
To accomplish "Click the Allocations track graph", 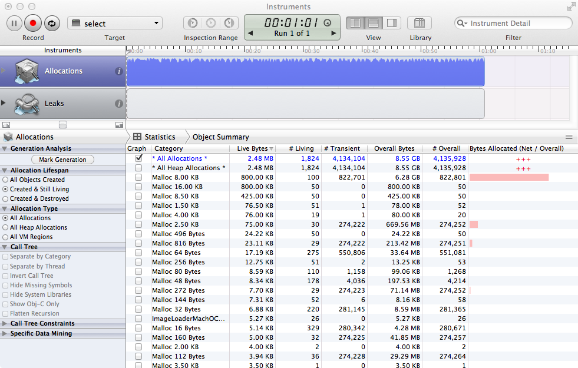I will click(x=306, y=71).
